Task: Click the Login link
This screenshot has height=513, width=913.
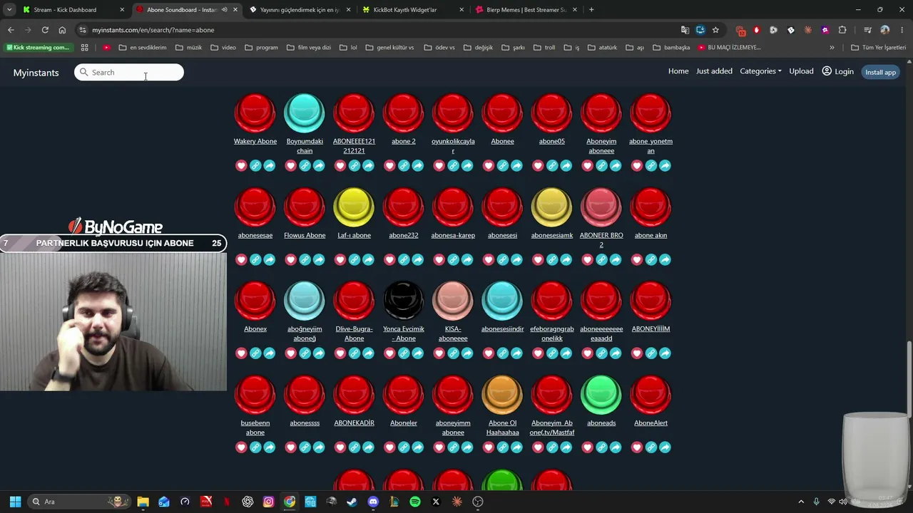Action: [x=838, y=71]
